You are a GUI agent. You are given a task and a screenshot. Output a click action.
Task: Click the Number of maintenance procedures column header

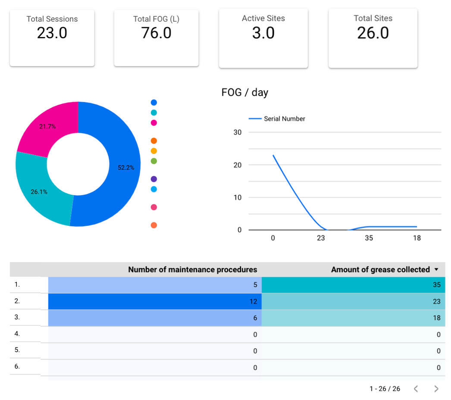pyautogui.click(x=193, y=269)
